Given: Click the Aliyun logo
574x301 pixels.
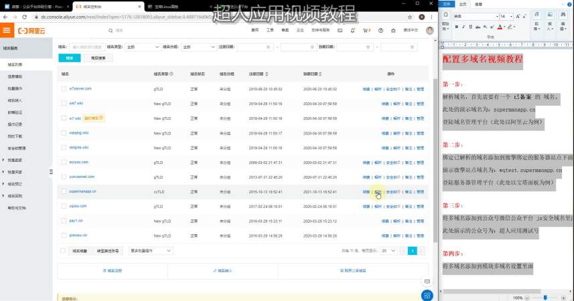Looking at the screenshot, I should (31, 31).
